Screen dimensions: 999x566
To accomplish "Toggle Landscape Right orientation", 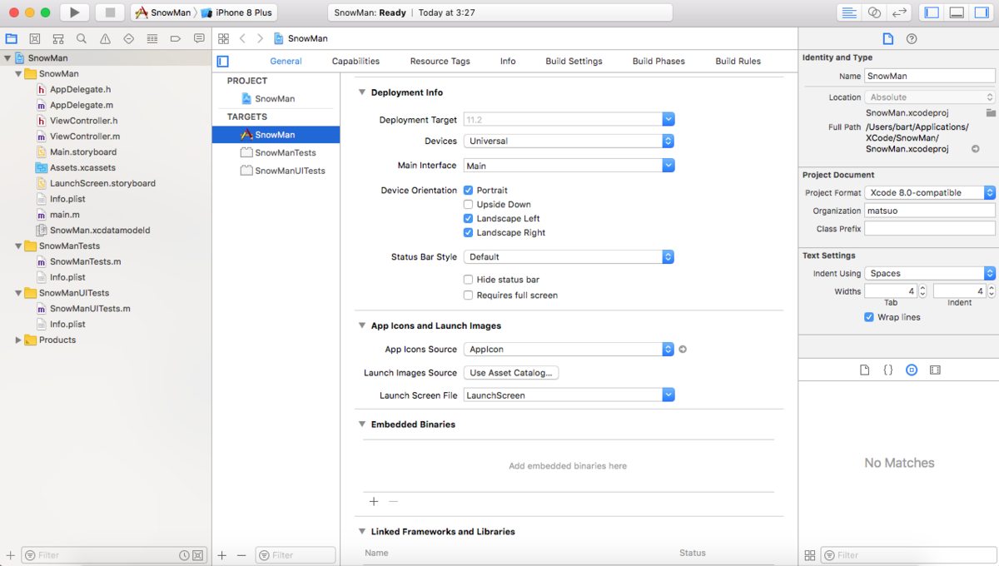I will coord(469,233).
